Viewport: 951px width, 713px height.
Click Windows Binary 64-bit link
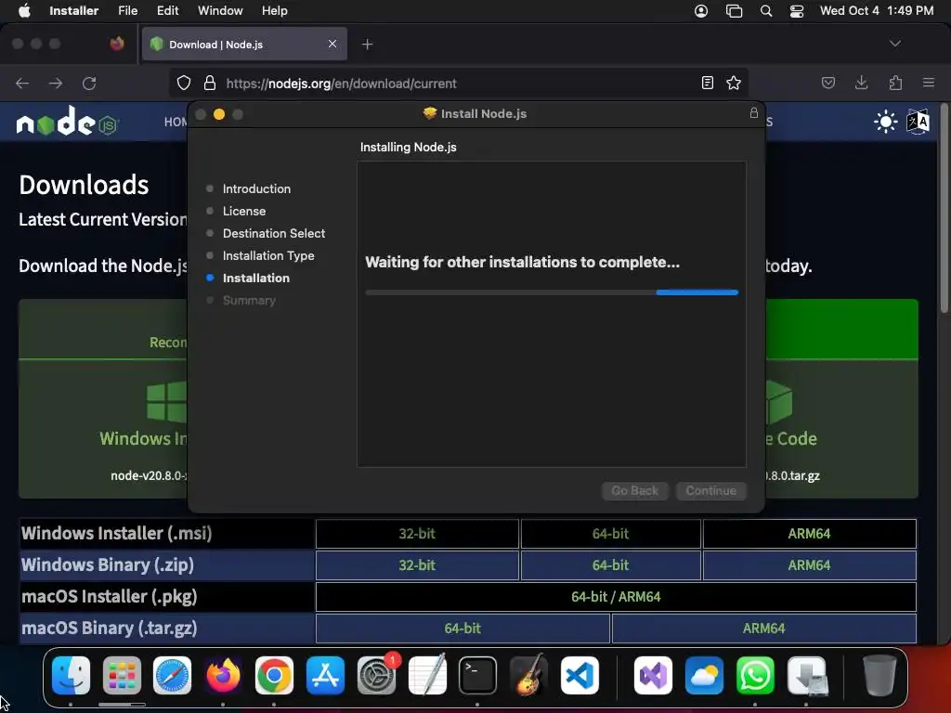pos(610,565)
